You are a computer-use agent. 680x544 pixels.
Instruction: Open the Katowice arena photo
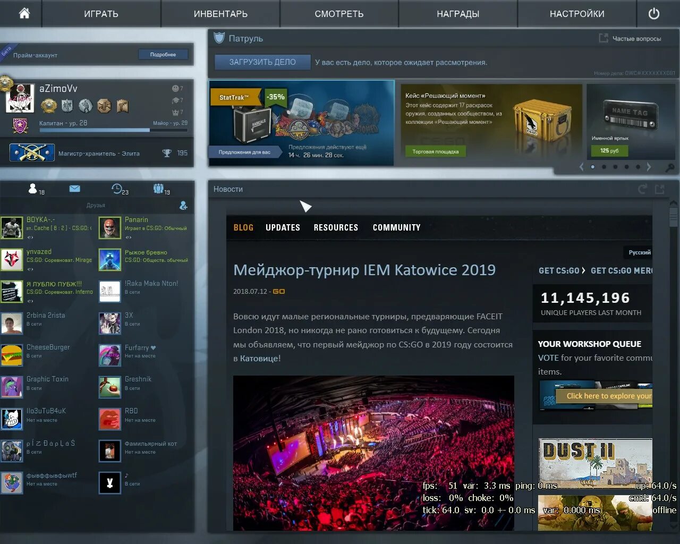point(373,453)
